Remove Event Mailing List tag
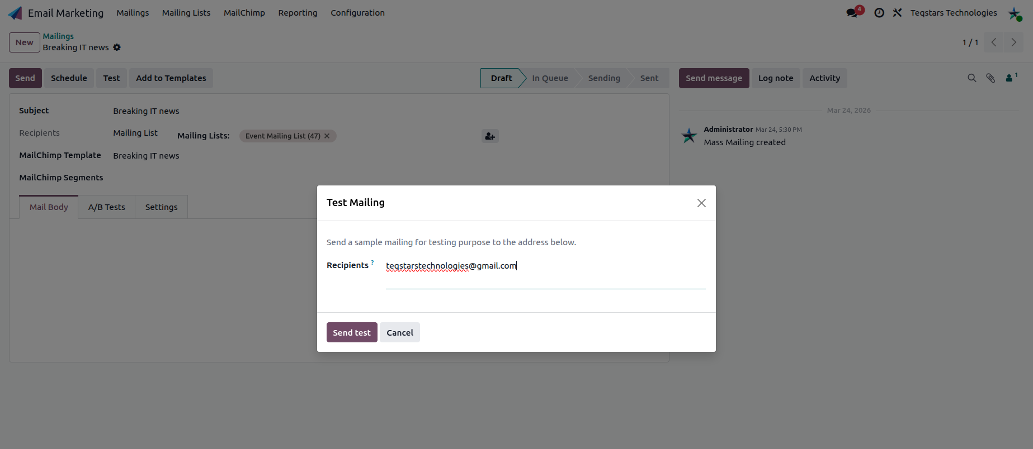The image size is (1033, 449). pos(327,136)
